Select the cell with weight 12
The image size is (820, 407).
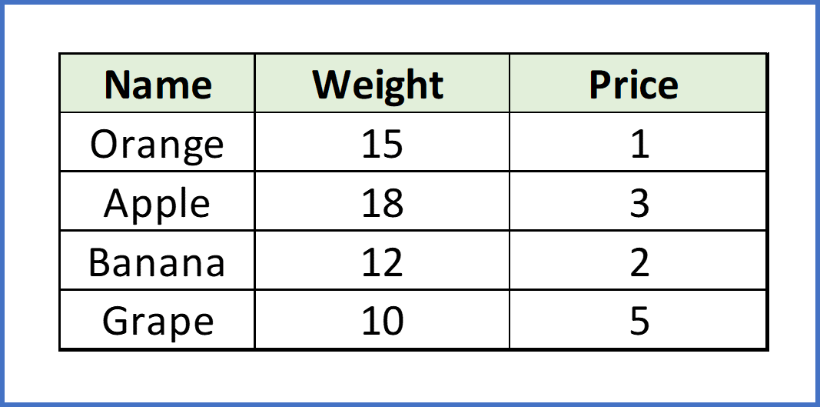(x=381, y=262)
